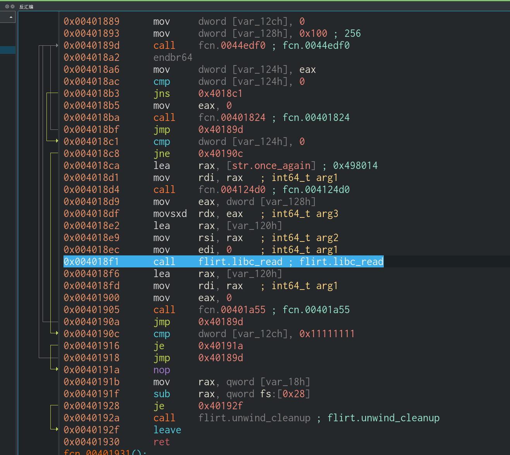Click the sub mnemonic at 0x0040191f
Viewport: 510px width, 455px height.
[x=162, y=394]
